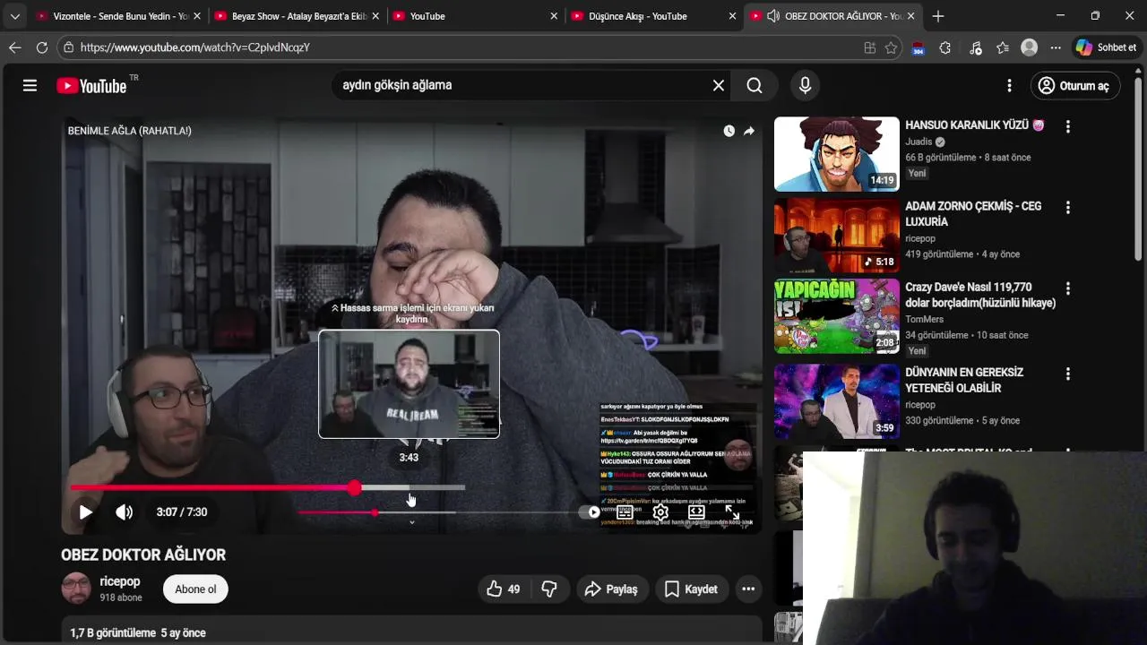1147x645 pixels.
Task: Dislike the video with thumbs down
Action: click(x=549, y=589)
